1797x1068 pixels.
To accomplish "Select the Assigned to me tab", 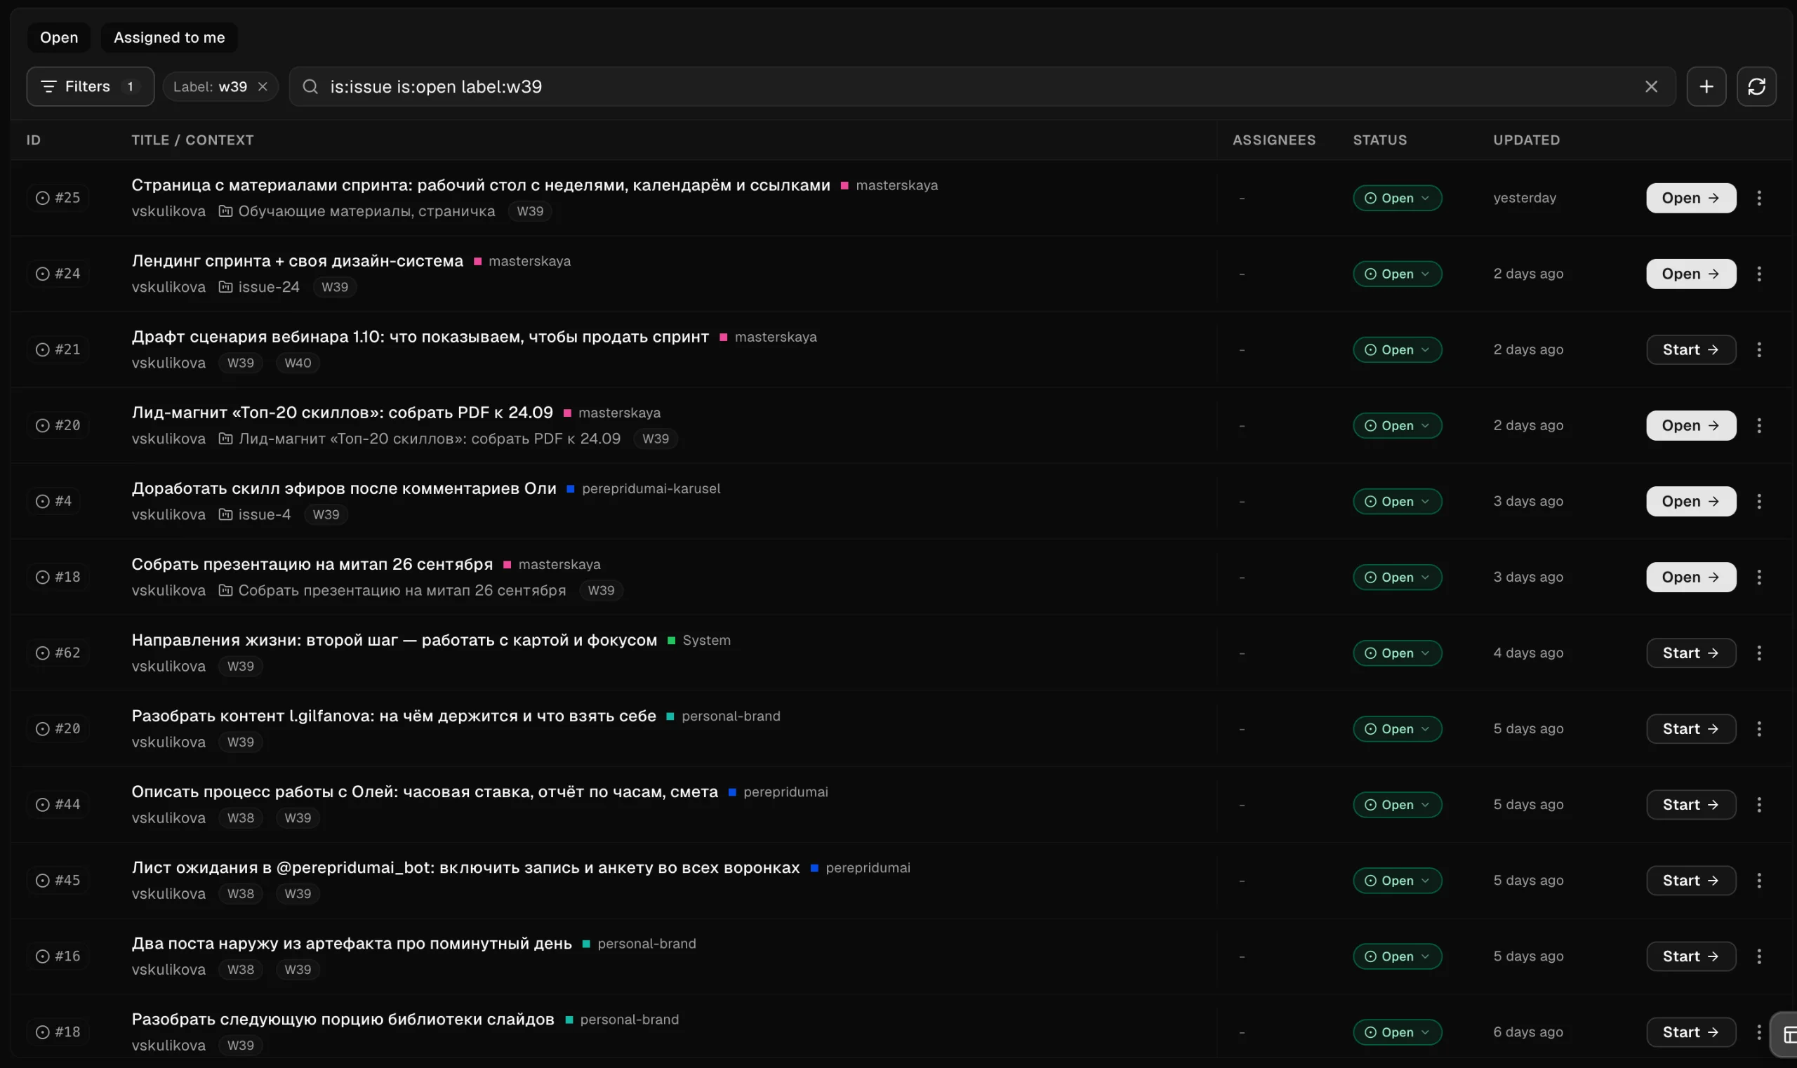I will [169, 37].
